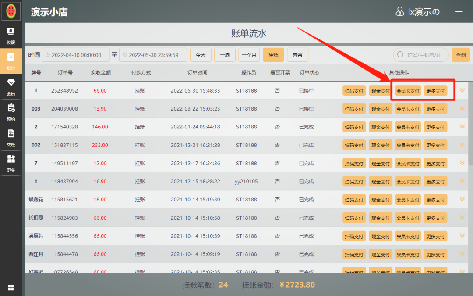Filter bills by 今天 today
The width and height of the screenshot is (473, 296).
pyautogui.click(x=201, y=55)
